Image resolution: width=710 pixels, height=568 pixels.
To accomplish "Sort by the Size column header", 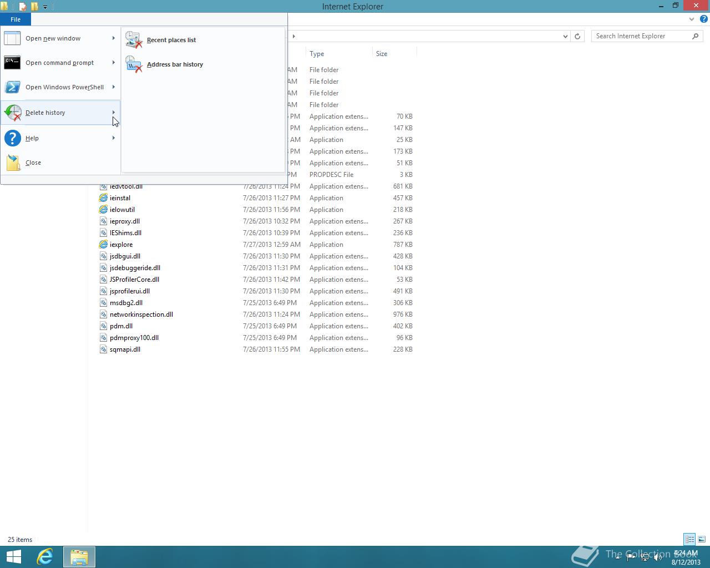I will (x=394, y=54).
